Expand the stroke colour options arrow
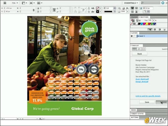168x126 pixels. coord(100,12)
